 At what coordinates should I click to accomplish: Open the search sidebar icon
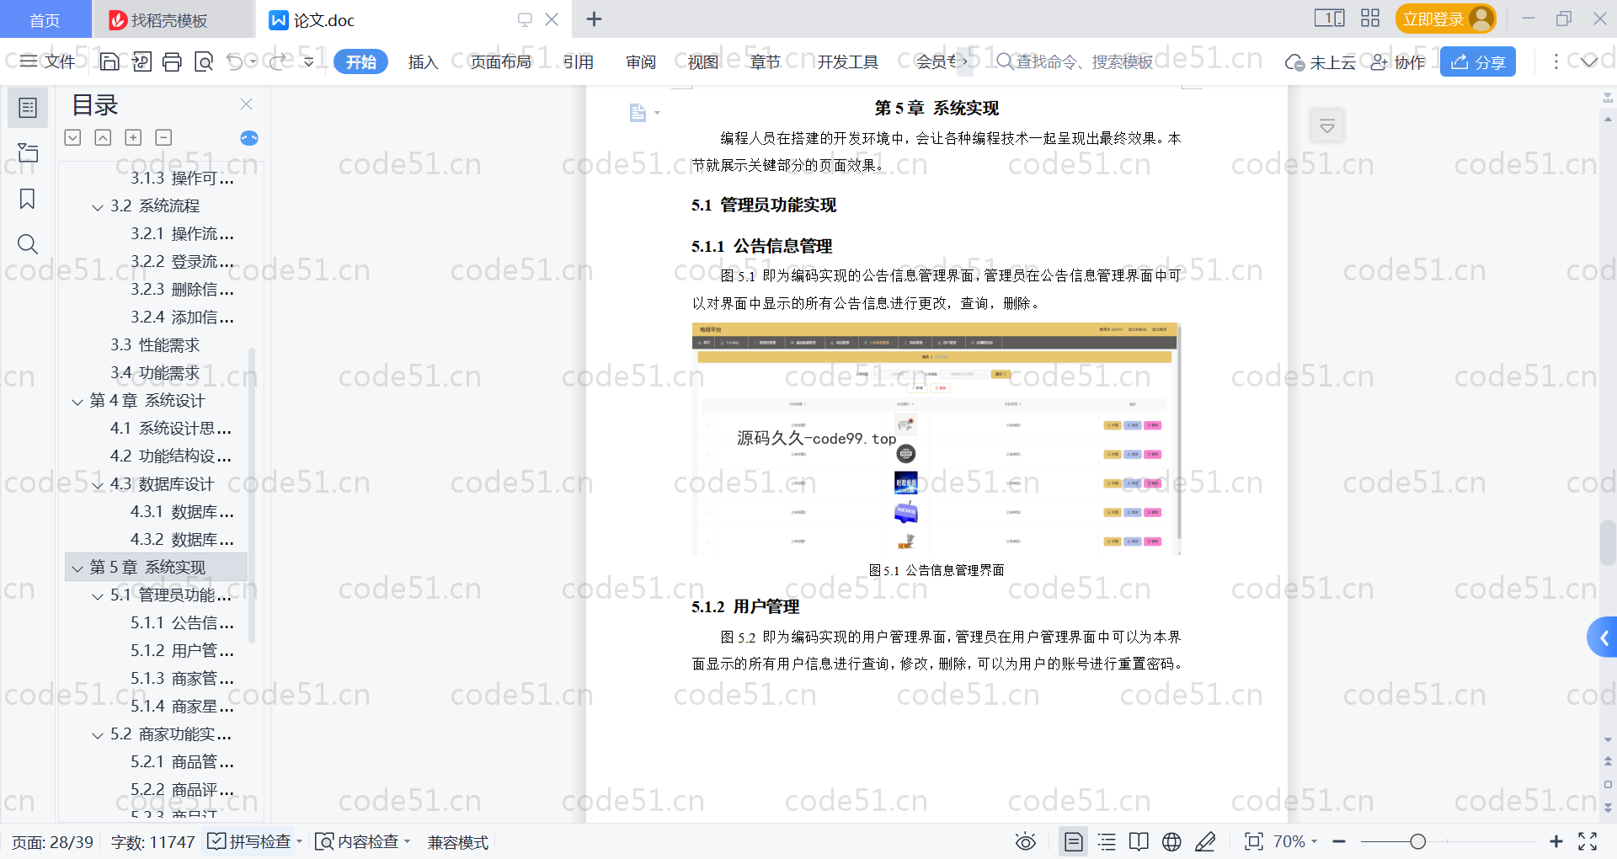[28, 244]
